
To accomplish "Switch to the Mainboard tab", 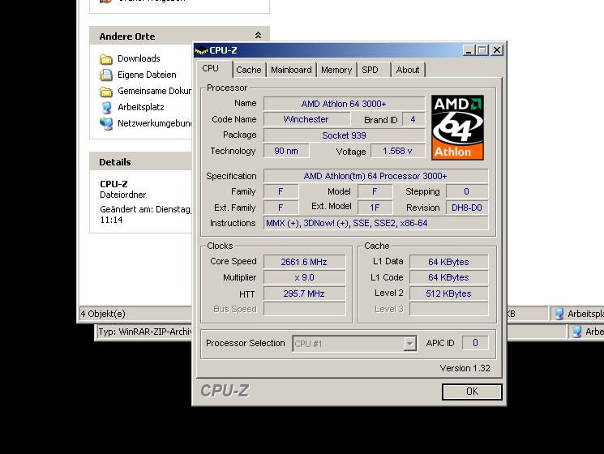I will click(x=291, y=70).
